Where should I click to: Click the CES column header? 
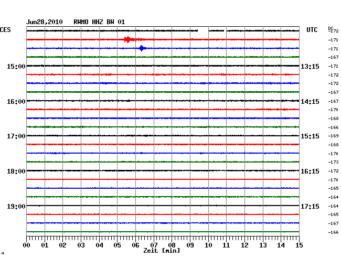[5, 30]
